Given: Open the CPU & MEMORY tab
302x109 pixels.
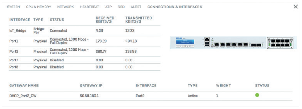Looking at the screenshot, I should point(39,7).
